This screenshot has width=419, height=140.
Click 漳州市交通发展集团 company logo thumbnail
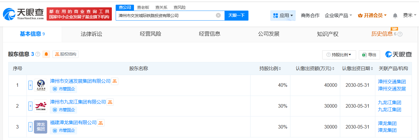[x=40, y=85]
